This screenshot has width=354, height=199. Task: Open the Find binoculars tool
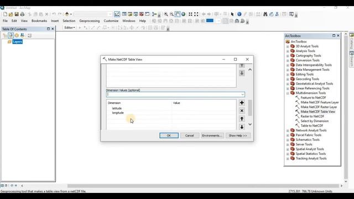click(x=265, y=14)
